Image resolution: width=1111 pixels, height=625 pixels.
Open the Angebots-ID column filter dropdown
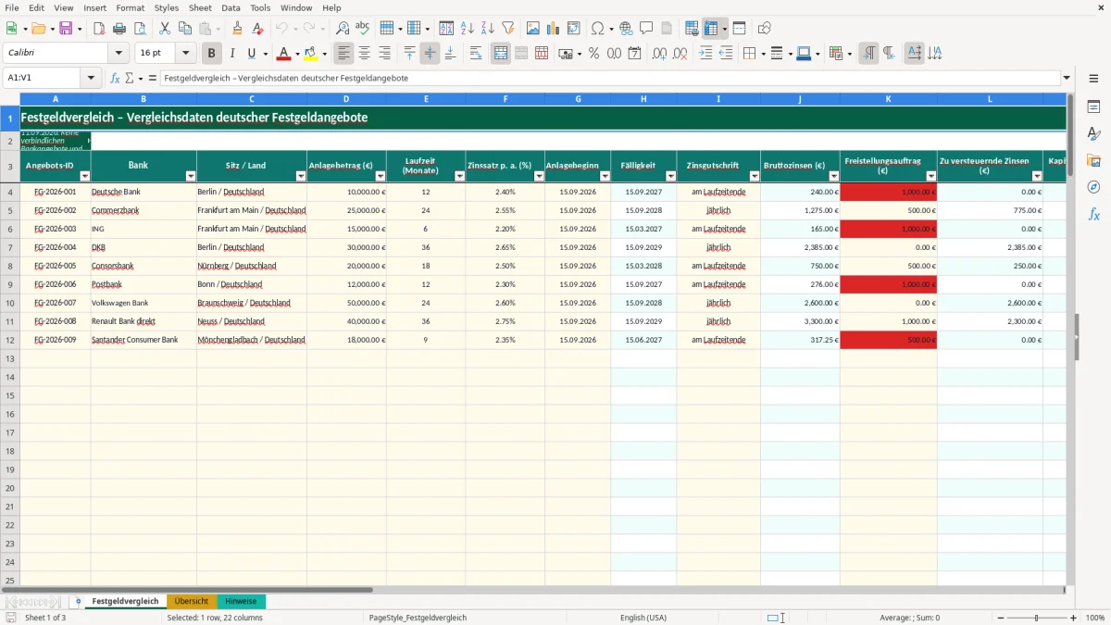pyautogui.click(x=85, y=176)
